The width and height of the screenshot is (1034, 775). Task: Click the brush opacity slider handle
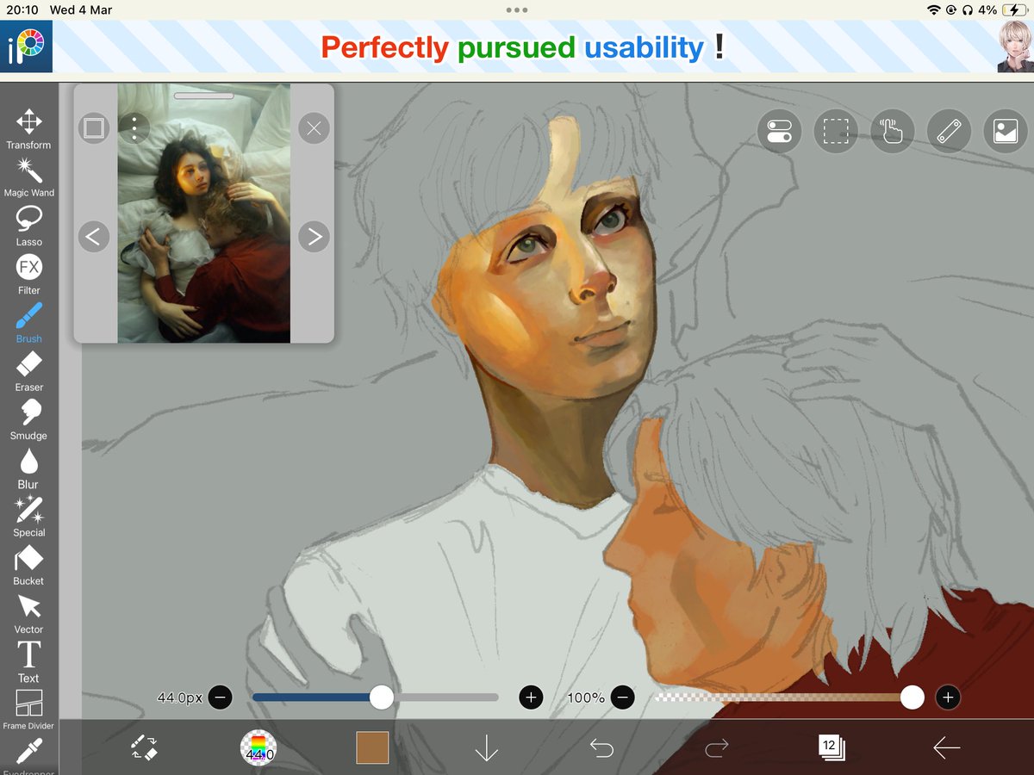point(913,697)
